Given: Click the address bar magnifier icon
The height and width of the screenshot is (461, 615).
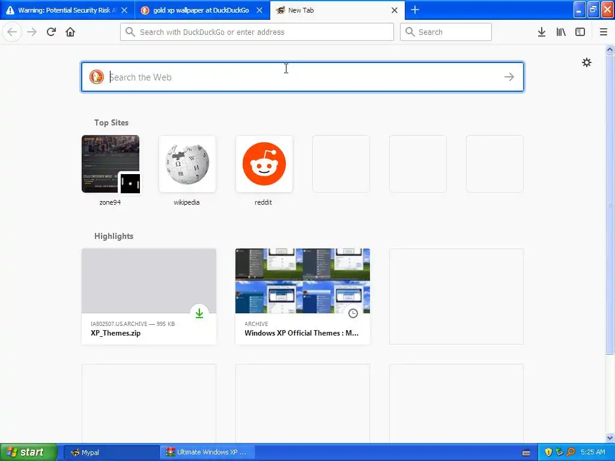Looking at the screenshot, I should tap(130, 32).
